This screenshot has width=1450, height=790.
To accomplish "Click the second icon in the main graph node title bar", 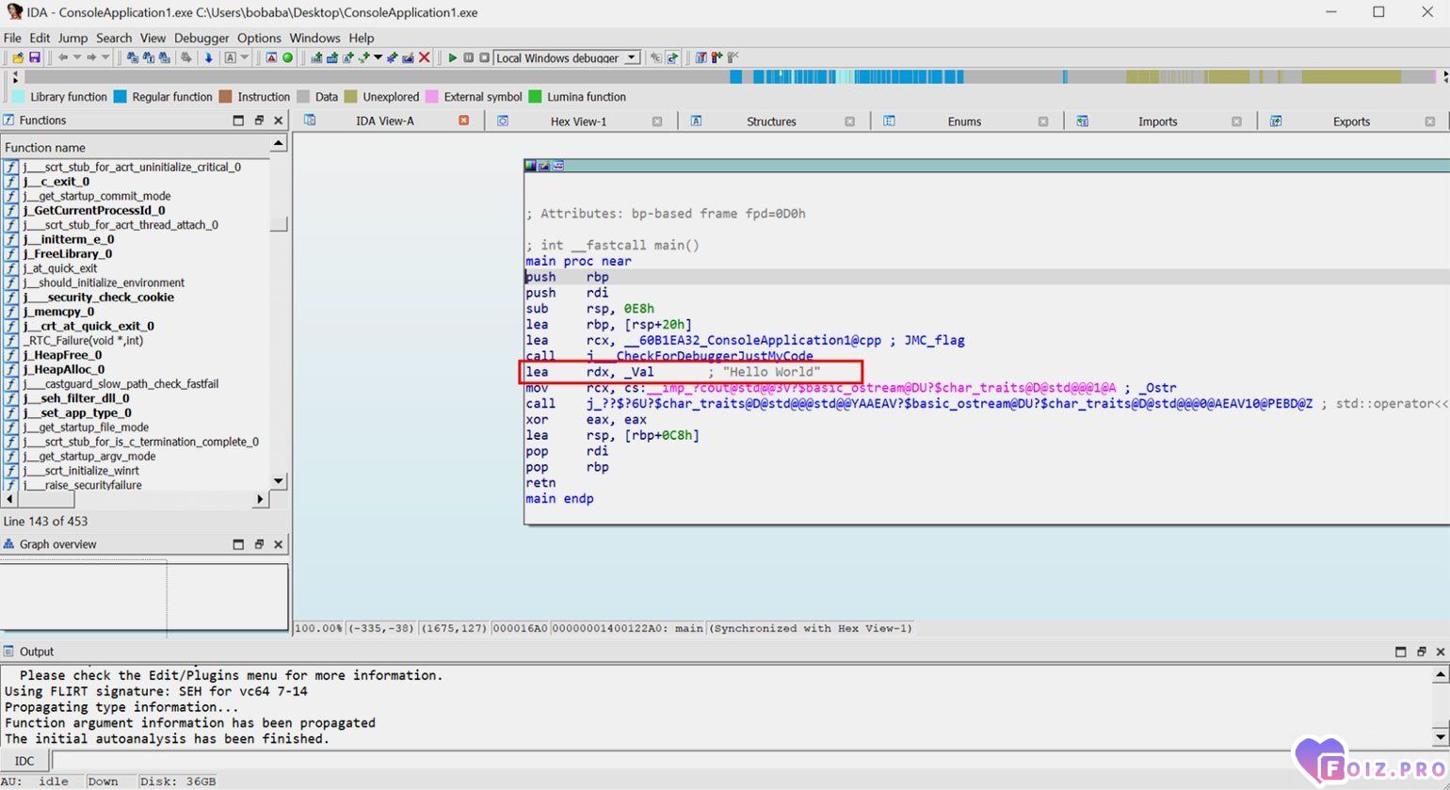I will [544, 166].
